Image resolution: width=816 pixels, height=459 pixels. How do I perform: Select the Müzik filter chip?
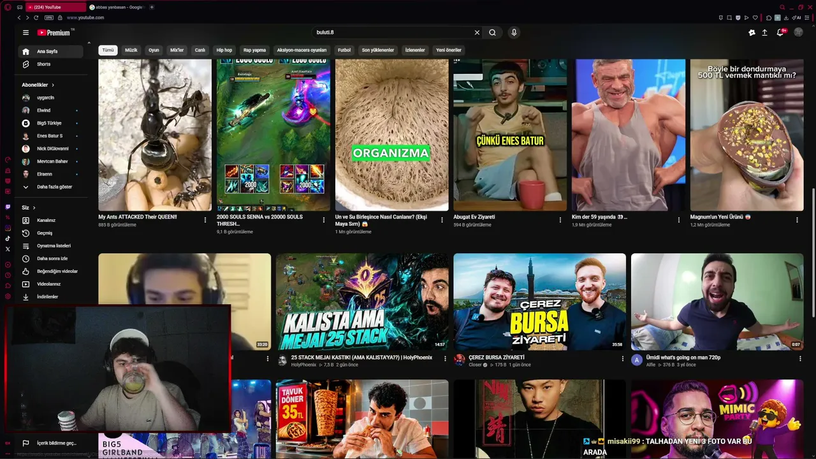(x=131, y=50)
